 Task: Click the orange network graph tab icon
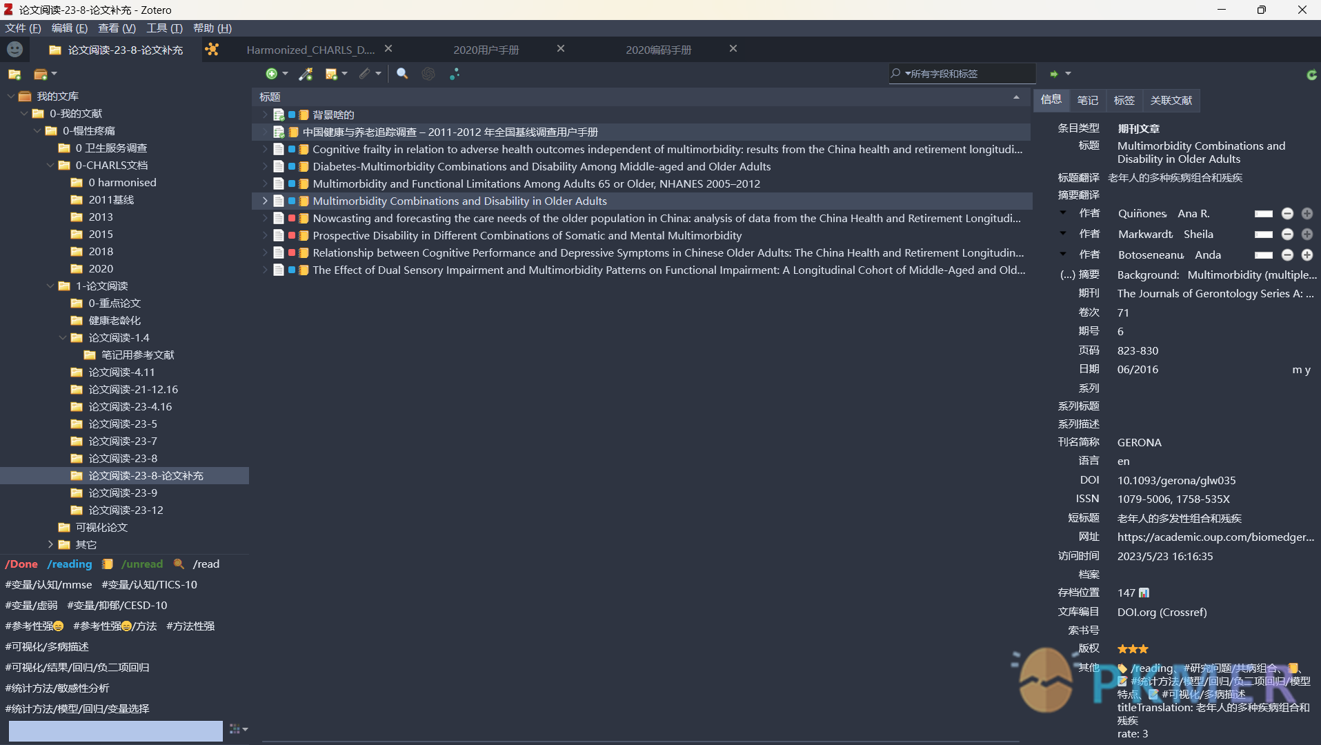point(212,50)
